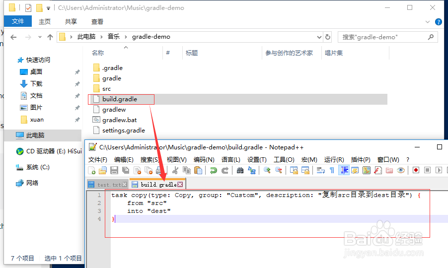The height and width of the screenshot is (268, 448).
Task: Expand chevron after 此电脑 in breadcrumb
Action: [101, 37]
